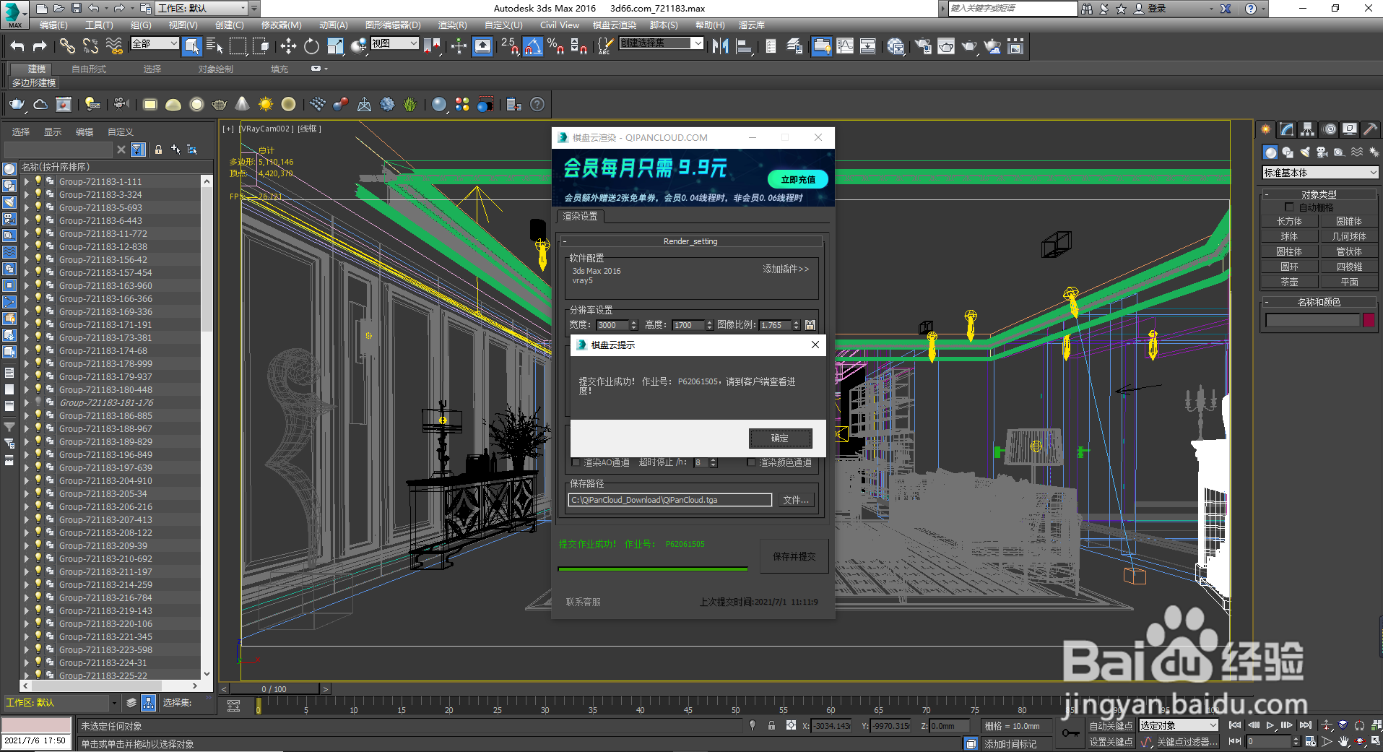Screen dimensions: 1383x752
Task: Open the 修改器(M) menu
Action: click(x=281, y=25)
